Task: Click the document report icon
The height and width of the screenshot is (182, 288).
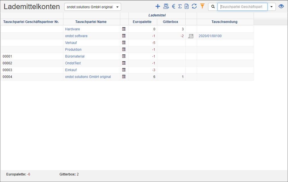Action: click(x=187, y=7)
